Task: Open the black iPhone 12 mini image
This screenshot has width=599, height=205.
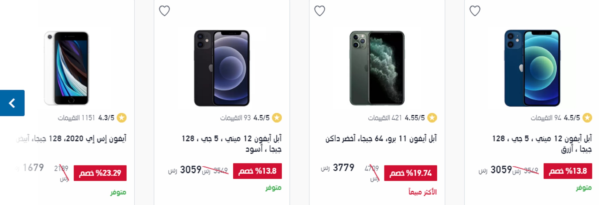Action: pos(222,68)
